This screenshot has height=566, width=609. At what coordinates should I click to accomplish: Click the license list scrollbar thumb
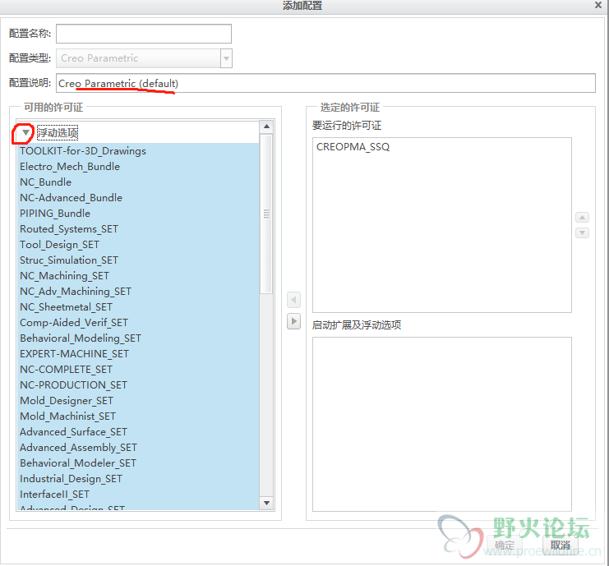pos(266,214)
